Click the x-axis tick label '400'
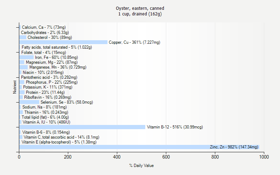The image size is (280, 175). 117,157
